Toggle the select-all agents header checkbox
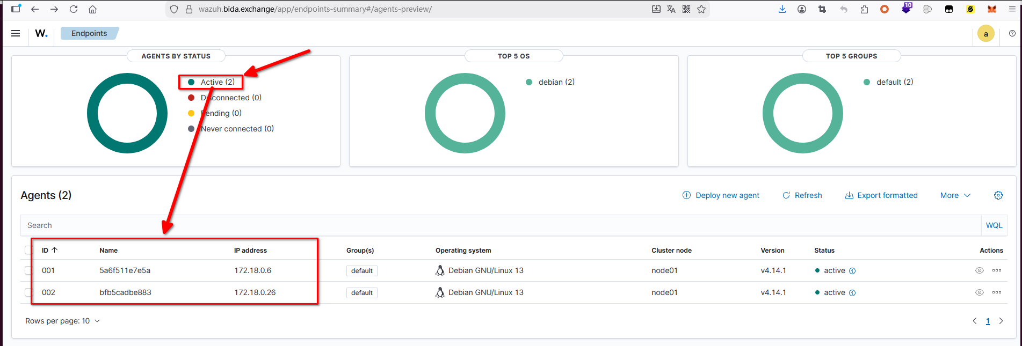 click(28, 250)
